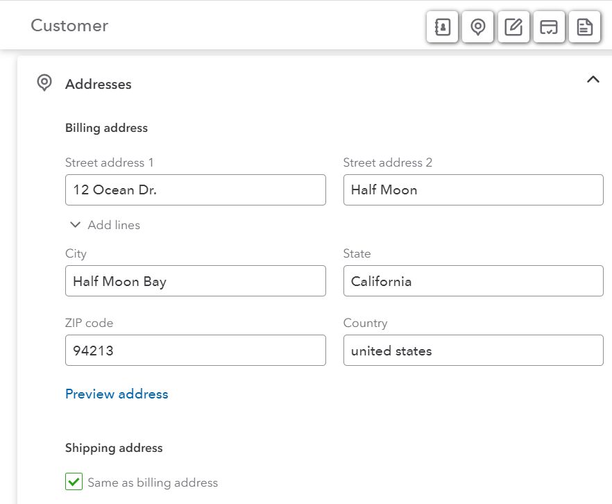The image size is (612, 504).
Task: Focus the Country field
Action: point(473,350)
